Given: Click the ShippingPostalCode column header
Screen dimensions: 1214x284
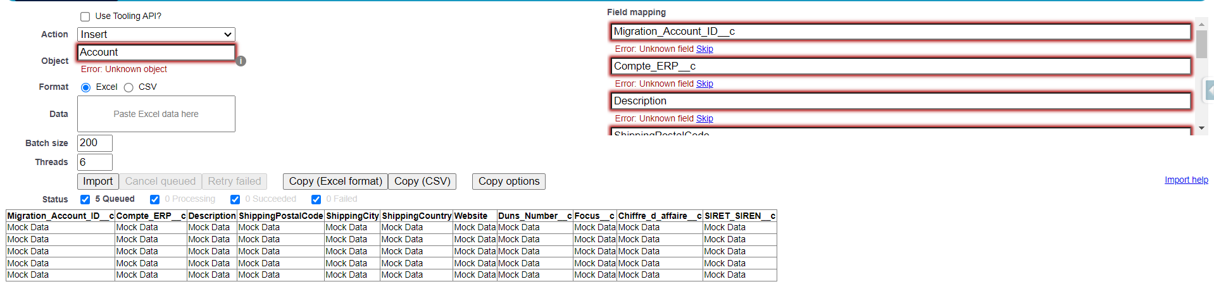Looking at the screenshot, I should [x=281, y=216].
